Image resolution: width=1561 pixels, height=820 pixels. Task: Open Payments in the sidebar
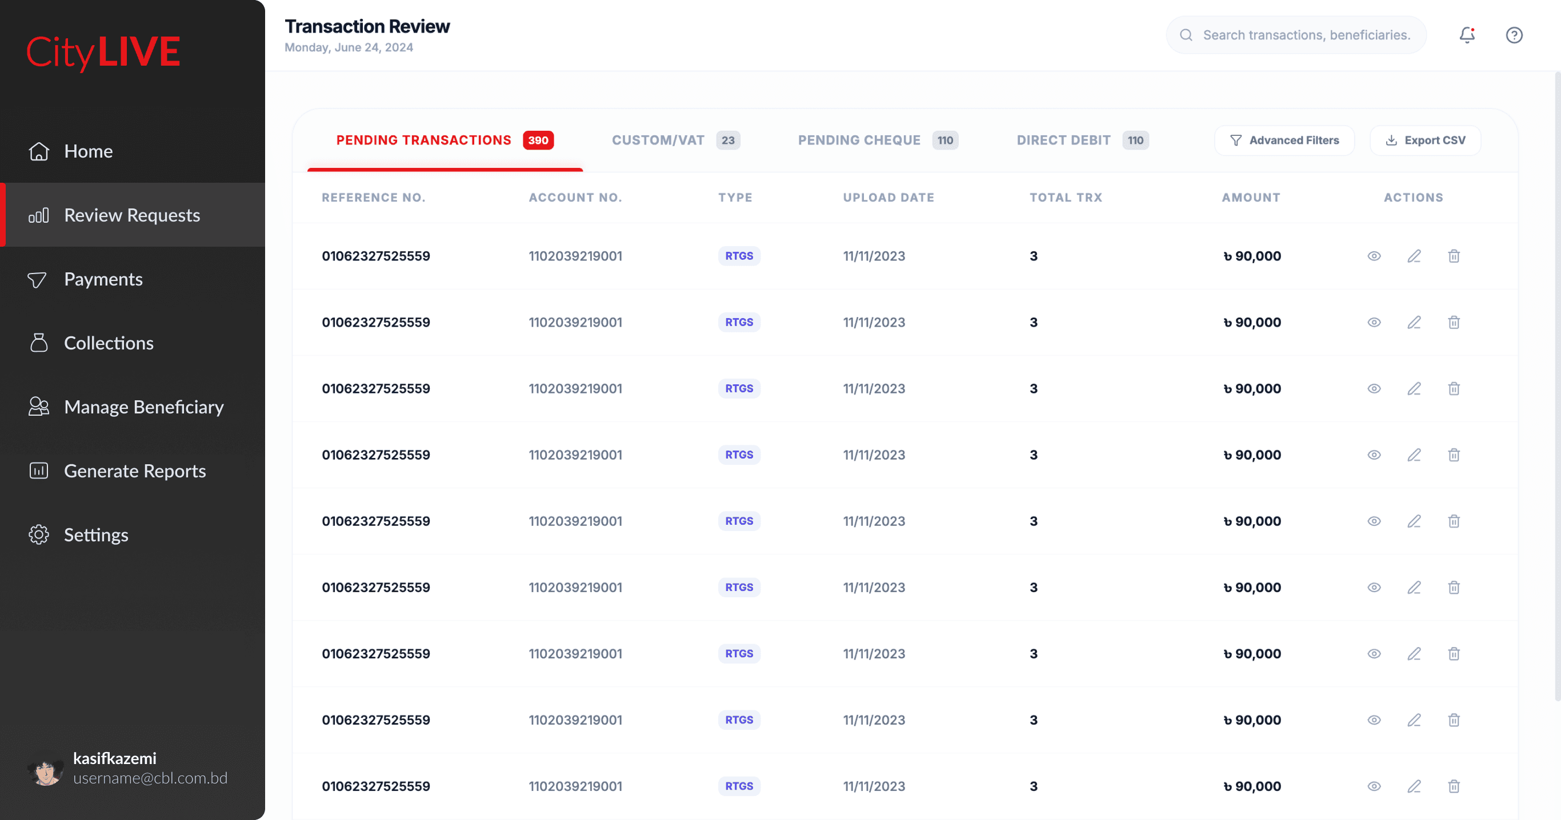coord(132,279)
